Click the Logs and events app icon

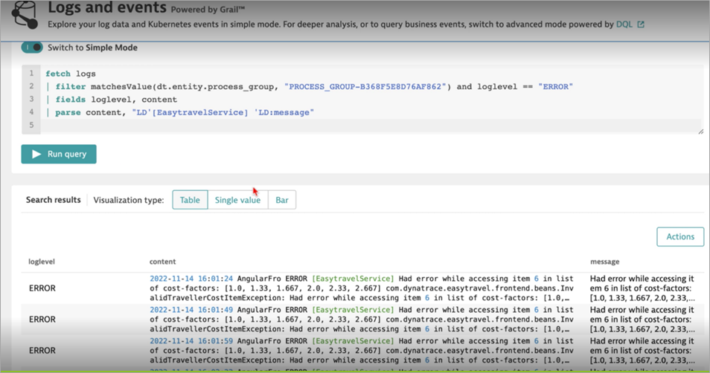point(25,14)
